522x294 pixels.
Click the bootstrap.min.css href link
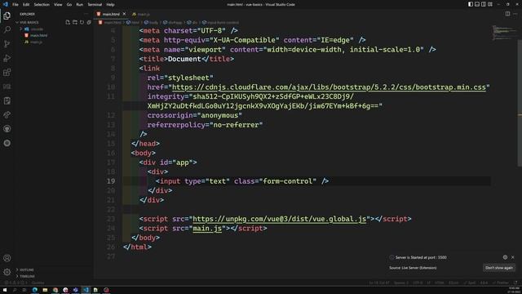pos(329,87)
